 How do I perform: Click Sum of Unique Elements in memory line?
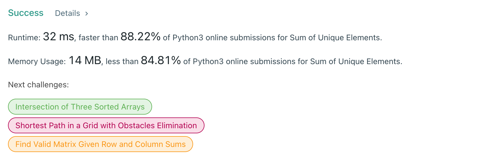pyautogui.click(x=356, y=62)
